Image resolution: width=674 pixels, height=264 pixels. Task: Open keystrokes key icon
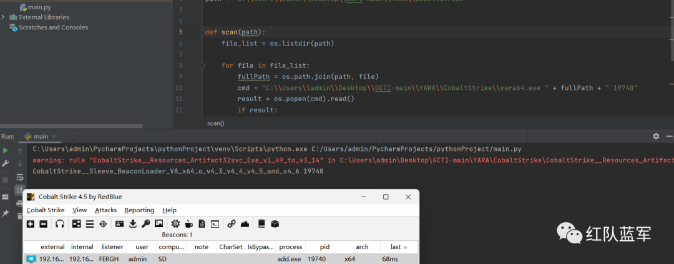click(145, 223)
